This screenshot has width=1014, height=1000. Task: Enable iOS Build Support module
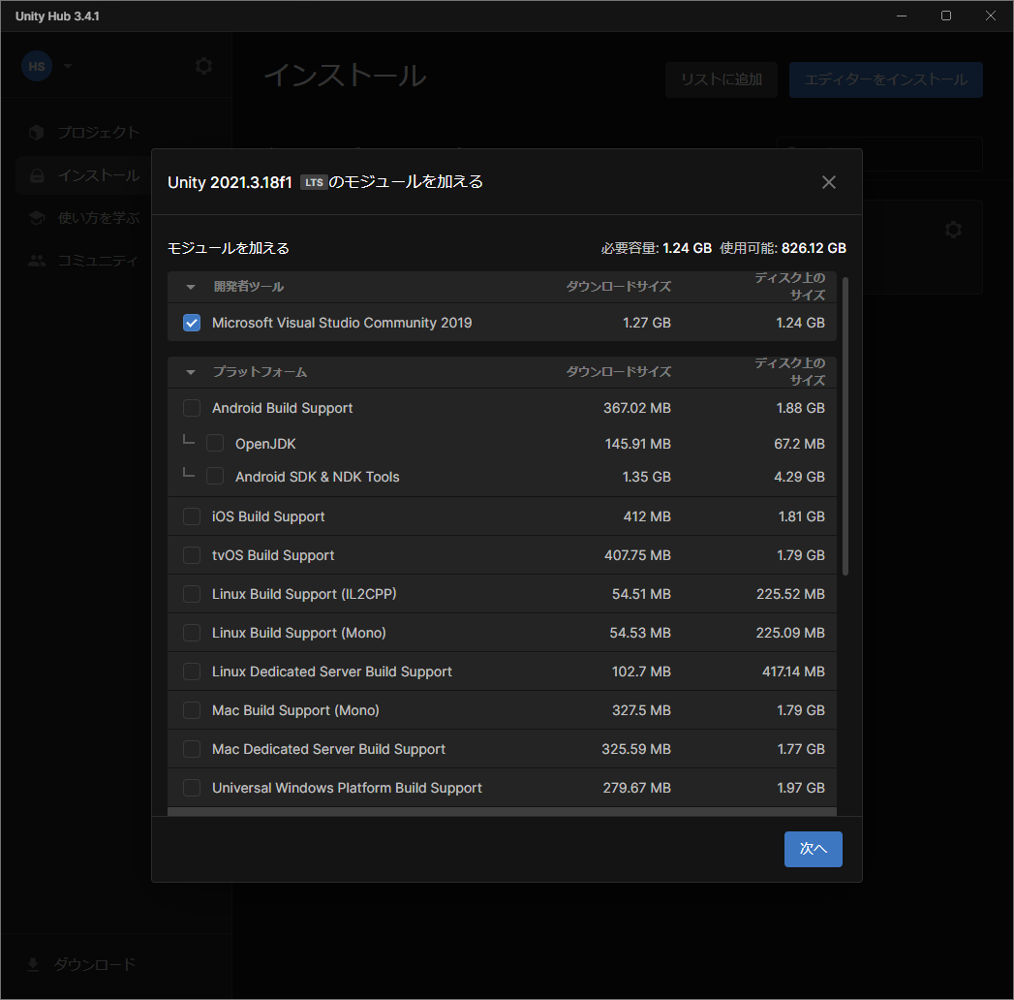191,516
